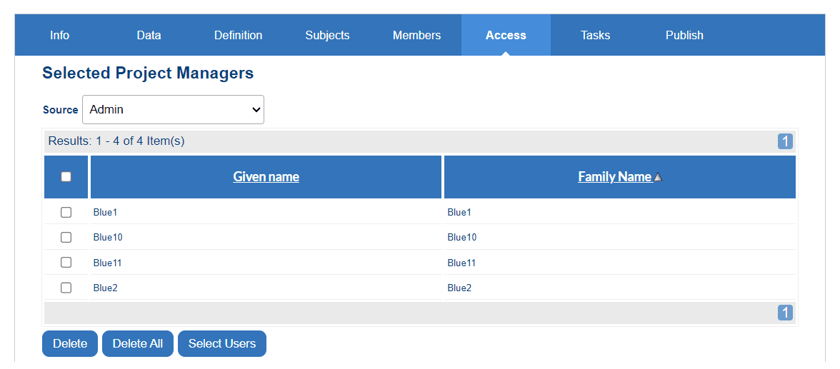Open the Tasks tab

click(595, 35)
